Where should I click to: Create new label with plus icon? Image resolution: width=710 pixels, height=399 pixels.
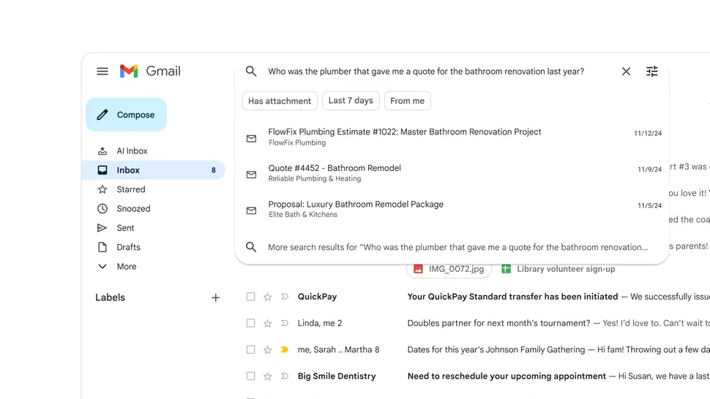click(215, 297)
